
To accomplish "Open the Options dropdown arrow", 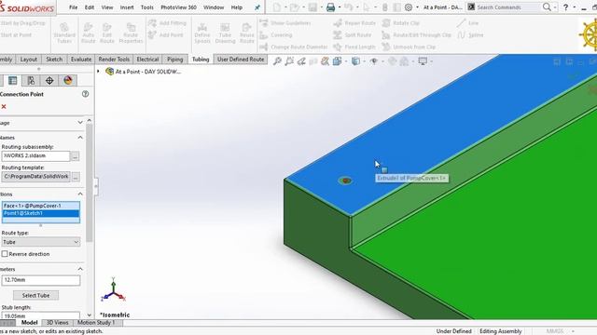I will (x=417, y=7).
